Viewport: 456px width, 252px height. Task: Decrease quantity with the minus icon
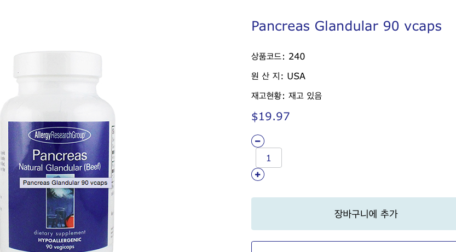258,141
